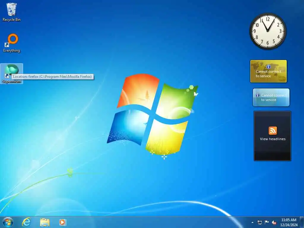The image size is (304, 228).
Task: Click the blue weather gadget
Action: pyautogui.click(x=271, y=97)
